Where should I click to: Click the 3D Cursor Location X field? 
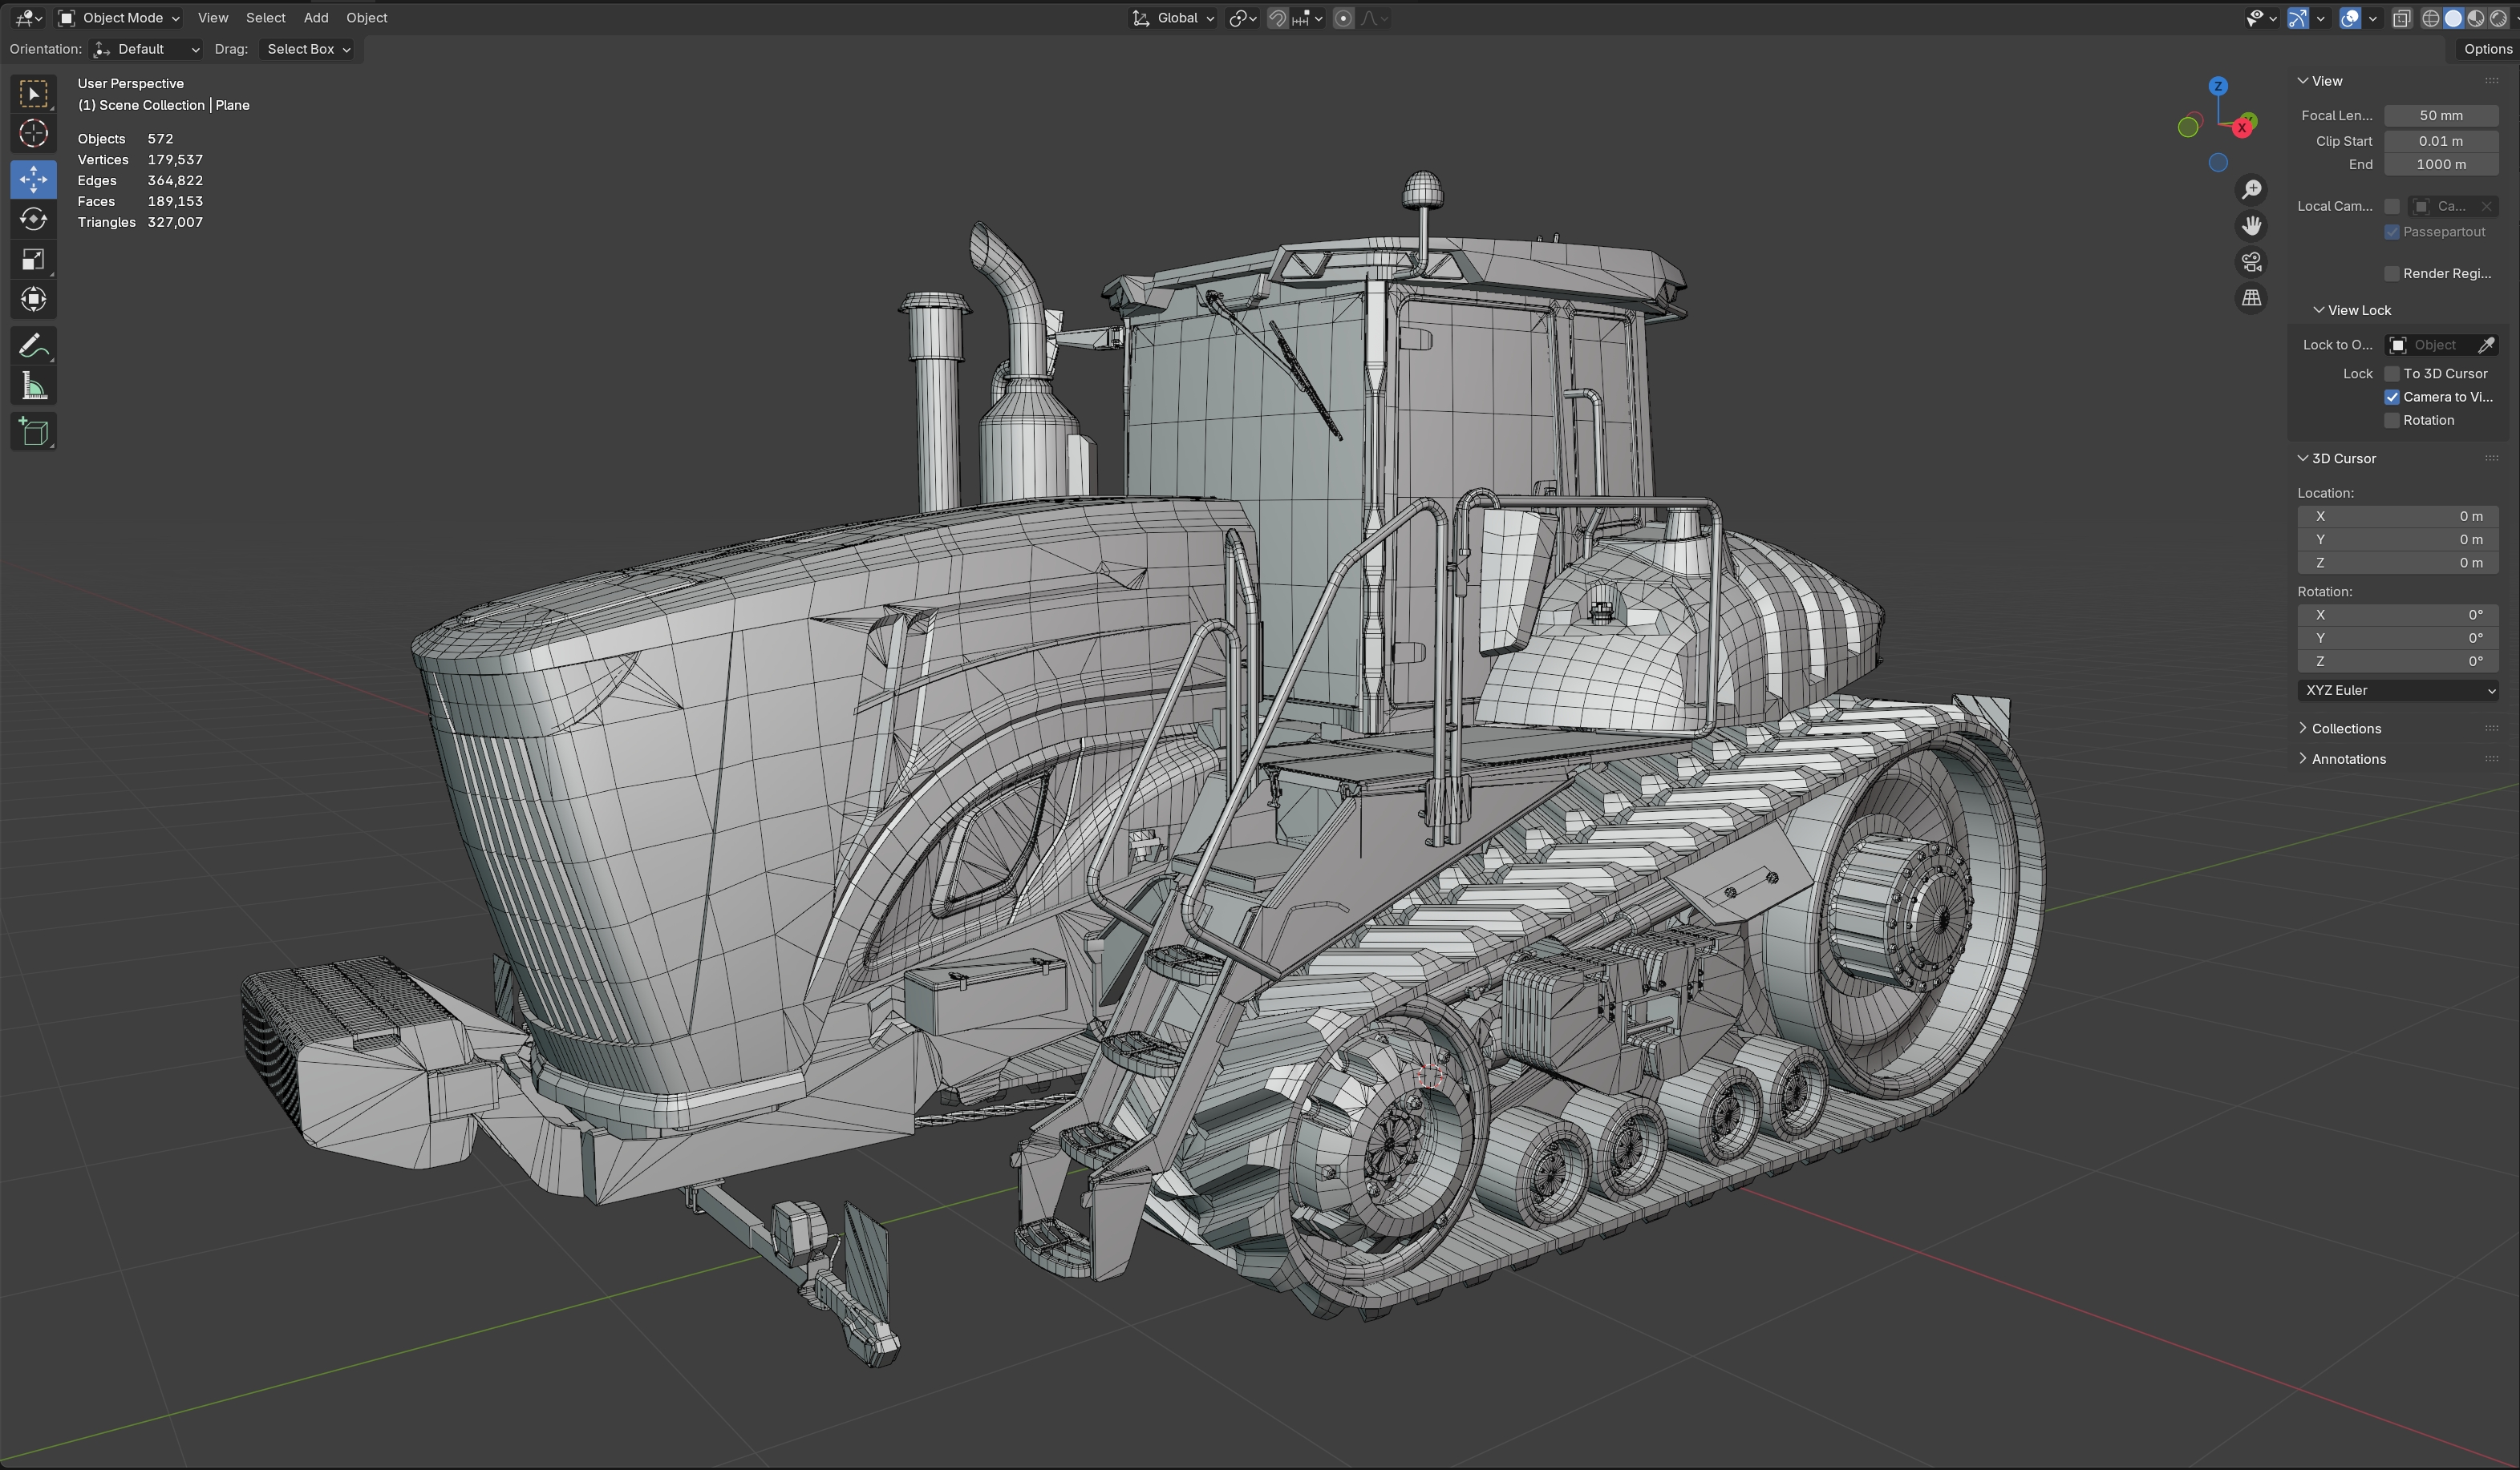point(2397,517)
